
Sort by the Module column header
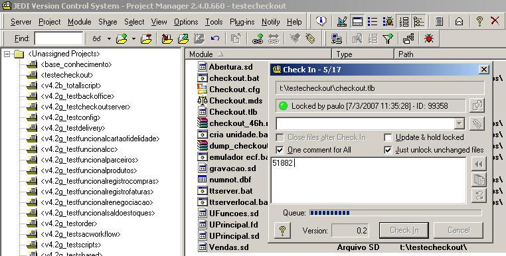tap(258, 54)
